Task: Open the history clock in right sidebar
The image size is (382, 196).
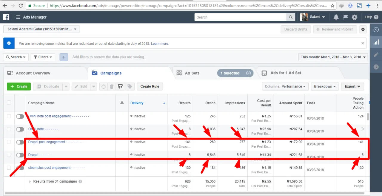Action: (376, 67)
